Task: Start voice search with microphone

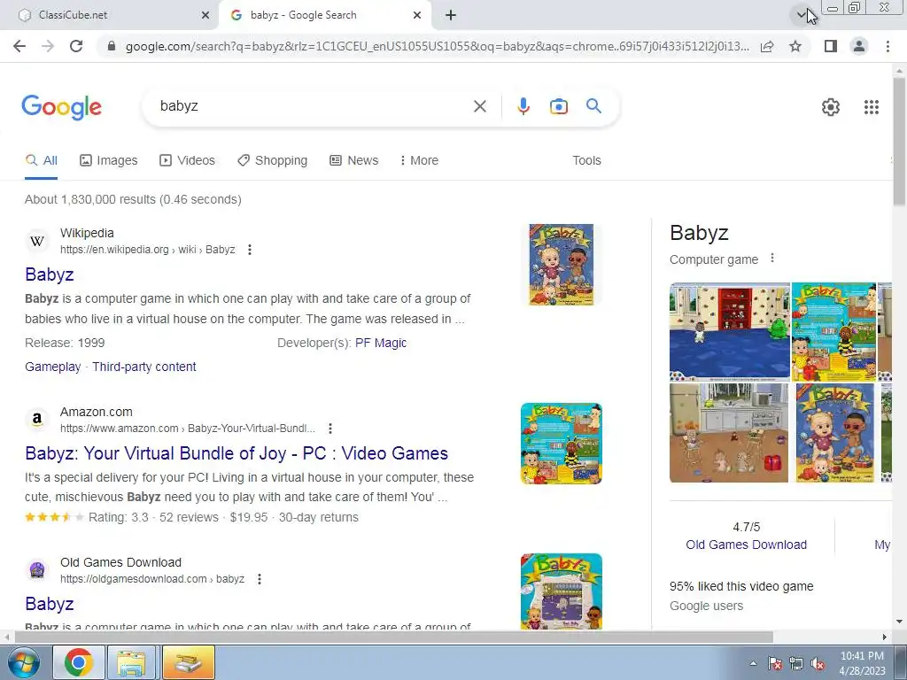Action: click(x=523, y=106)
